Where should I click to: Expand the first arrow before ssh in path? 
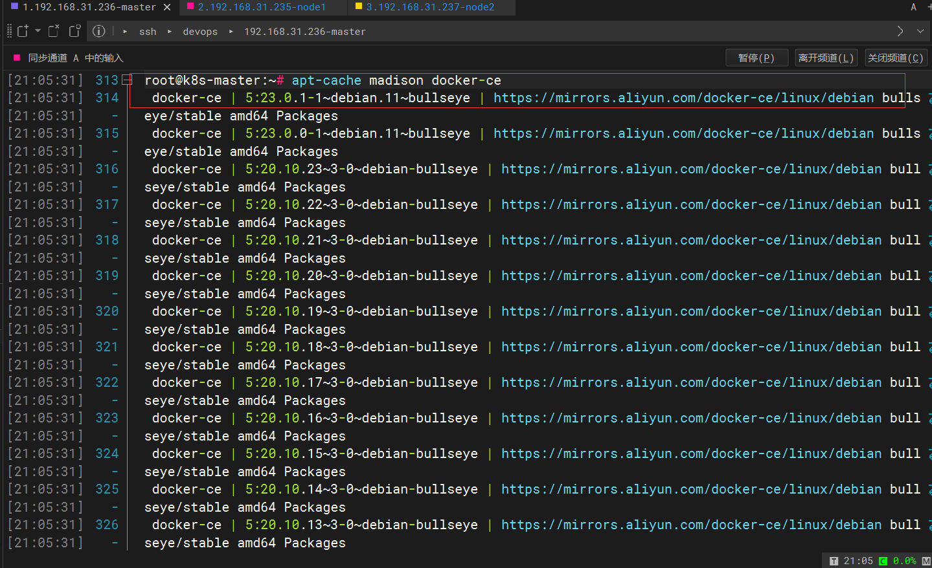point(125,31)
